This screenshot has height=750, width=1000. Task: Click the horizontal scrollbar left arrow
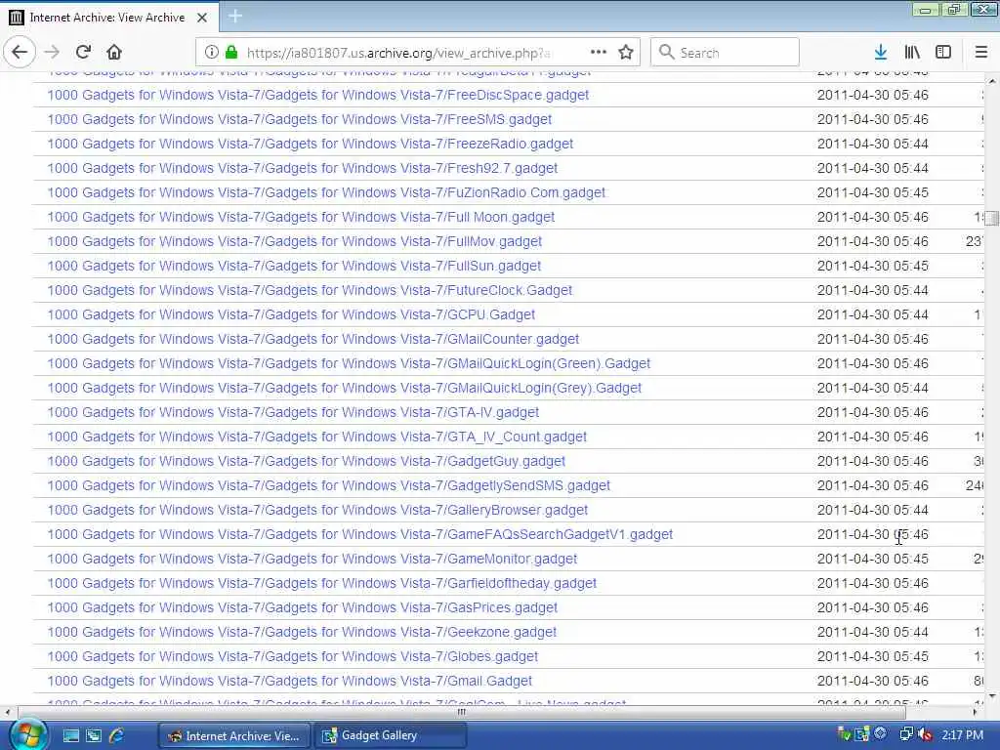tap(7, 712)
